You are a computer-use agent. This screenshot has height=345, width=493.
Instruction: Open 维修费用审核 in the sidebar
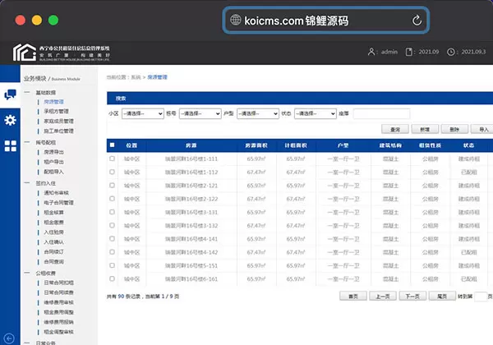click(x=59, y=302)
